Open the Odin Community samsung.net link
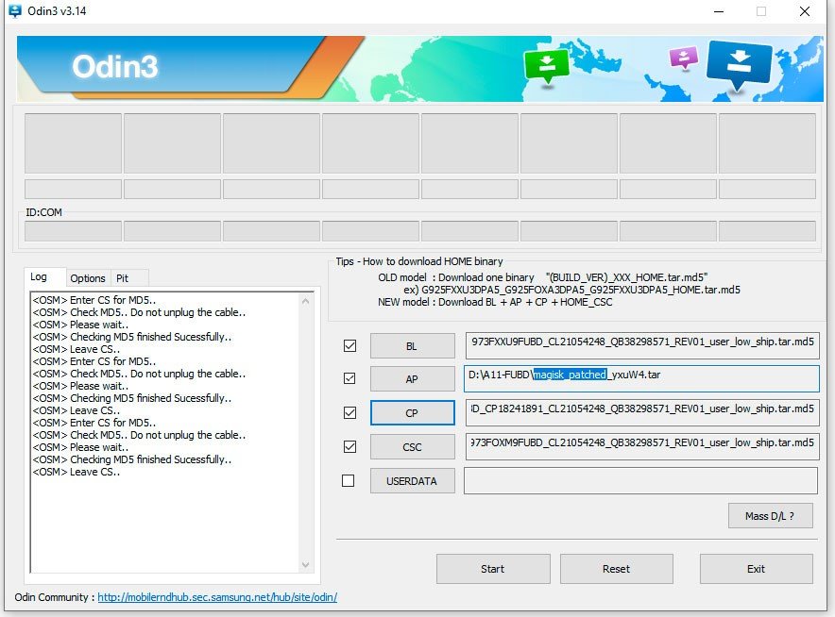 (217, 597)
